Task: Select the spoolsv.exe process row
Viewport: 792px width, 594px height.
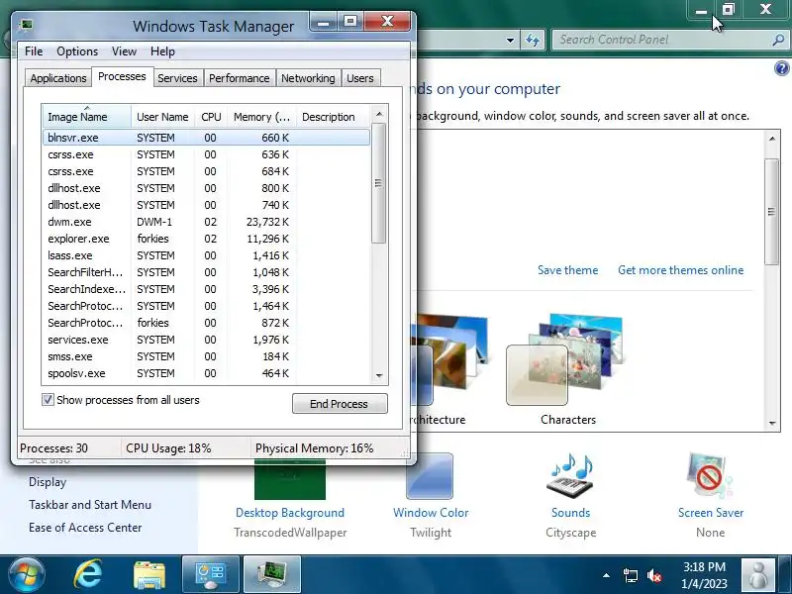Action: (x=207, y=373)
